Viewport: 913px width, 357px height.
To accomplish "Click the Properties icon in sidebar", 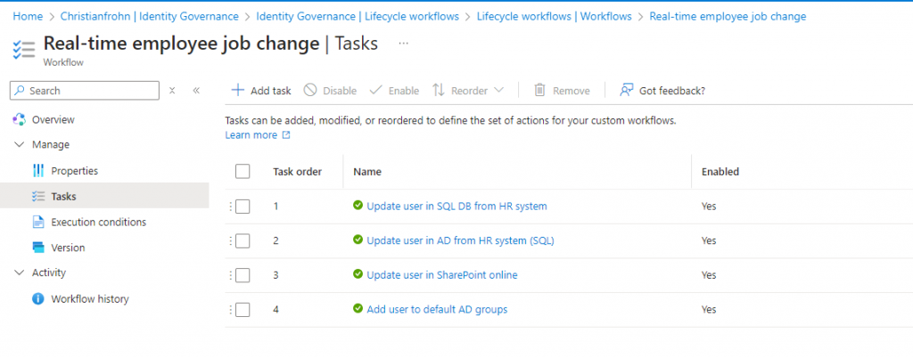I will (38, 170).
